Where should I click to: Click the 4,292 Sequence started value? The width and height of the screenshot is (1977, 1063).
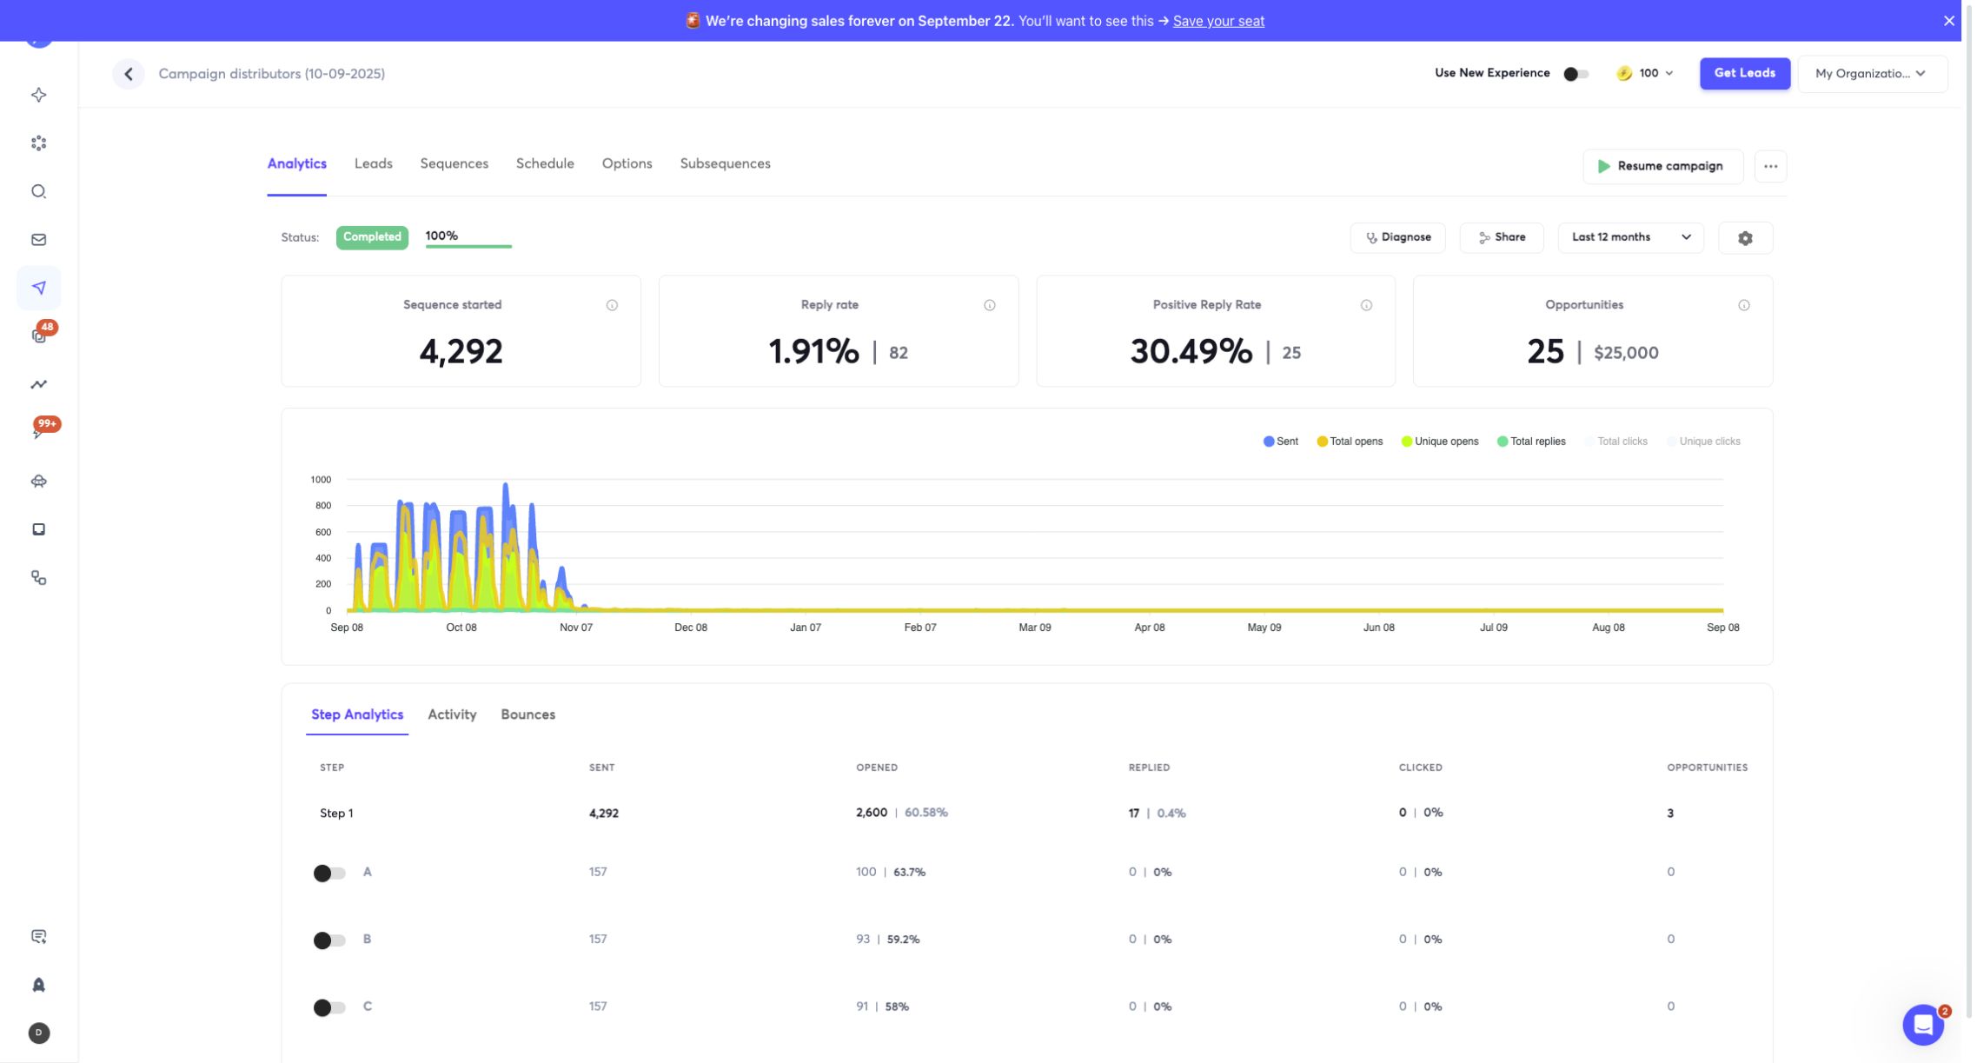click(461, 351)
